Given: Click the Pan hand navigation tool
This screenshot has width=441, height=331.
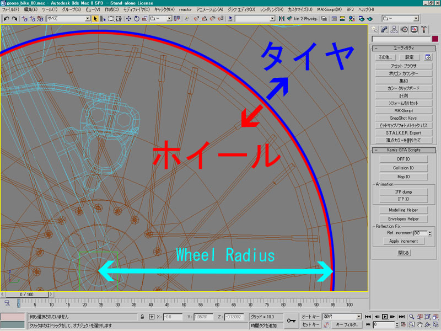Looking at the screenshot, I should pos(420,324).
